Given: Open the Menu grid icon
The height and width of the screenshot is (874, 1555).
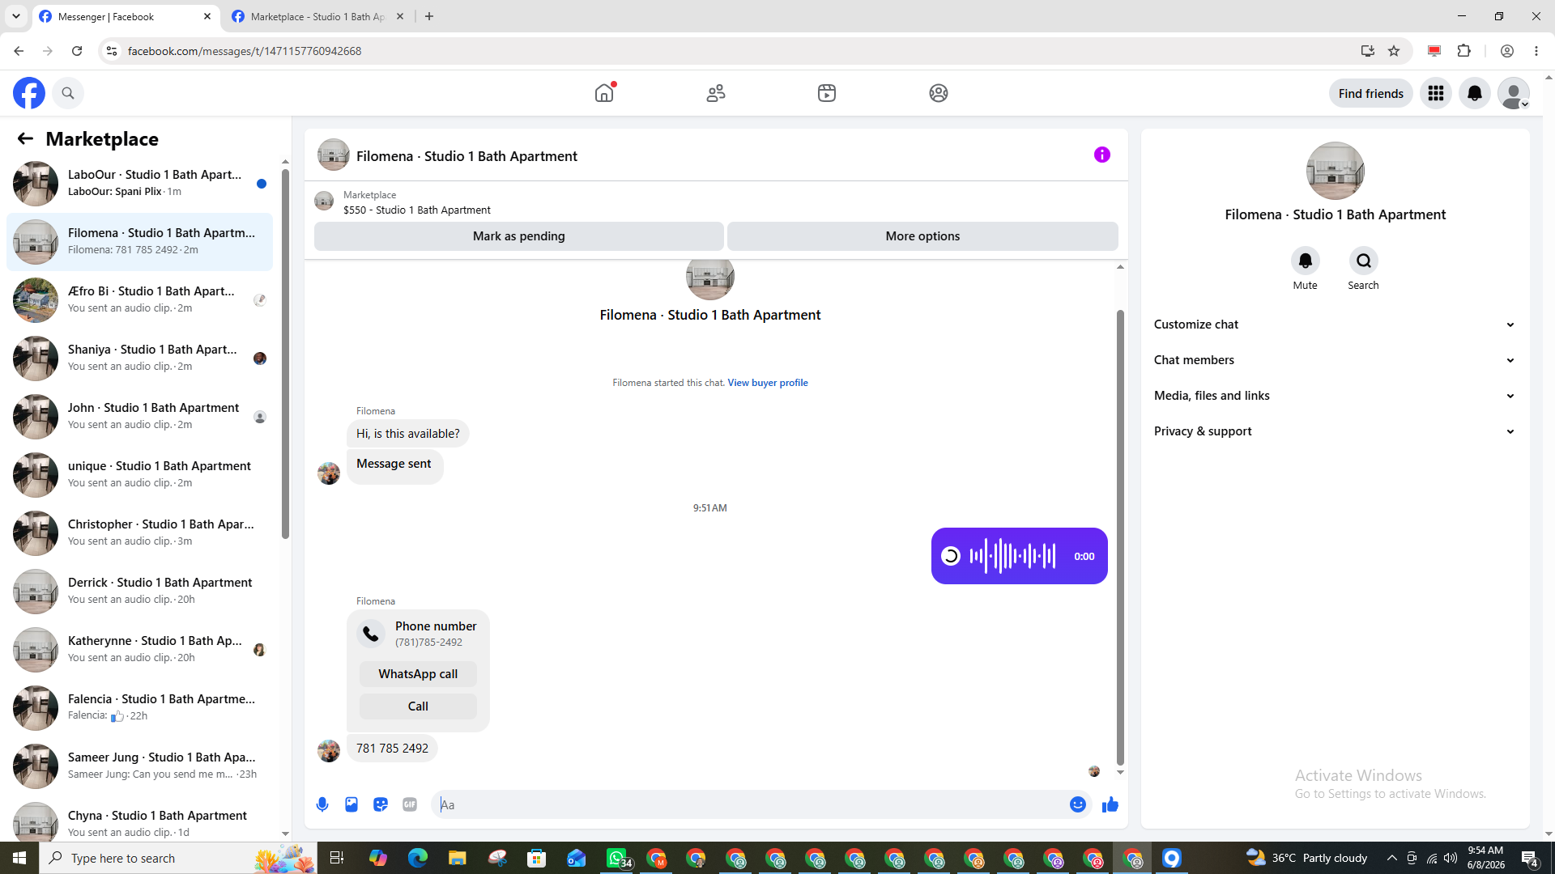Looking at the screenshot, I should pos(1436,93).
